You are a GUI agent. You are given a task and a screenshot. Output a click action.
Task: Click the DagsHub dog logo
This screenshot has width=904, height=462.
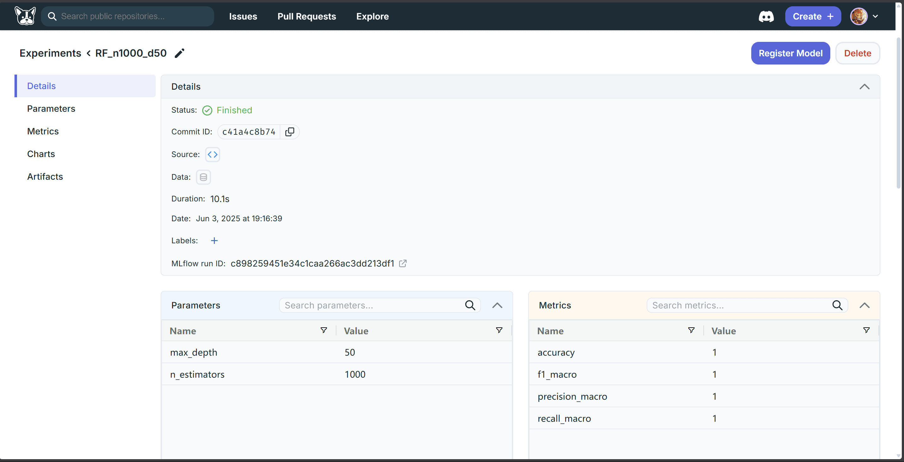click(25, 16)
